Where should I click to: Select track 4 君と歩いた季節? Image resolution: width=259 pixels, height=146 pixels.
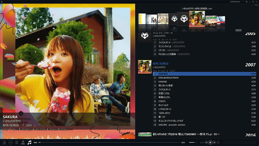point(205,86)
